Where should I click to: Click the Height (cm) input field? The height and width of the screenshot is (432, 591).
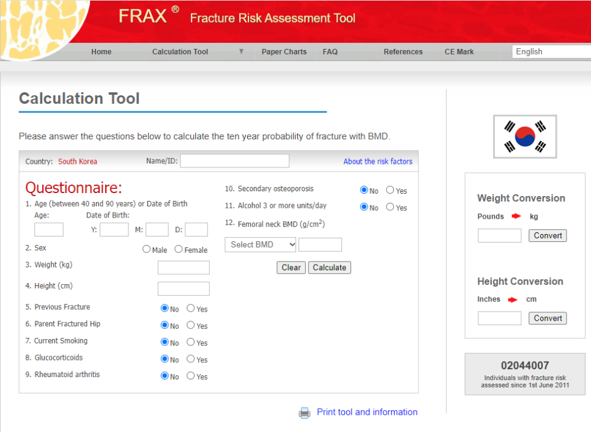click(184, 288)
